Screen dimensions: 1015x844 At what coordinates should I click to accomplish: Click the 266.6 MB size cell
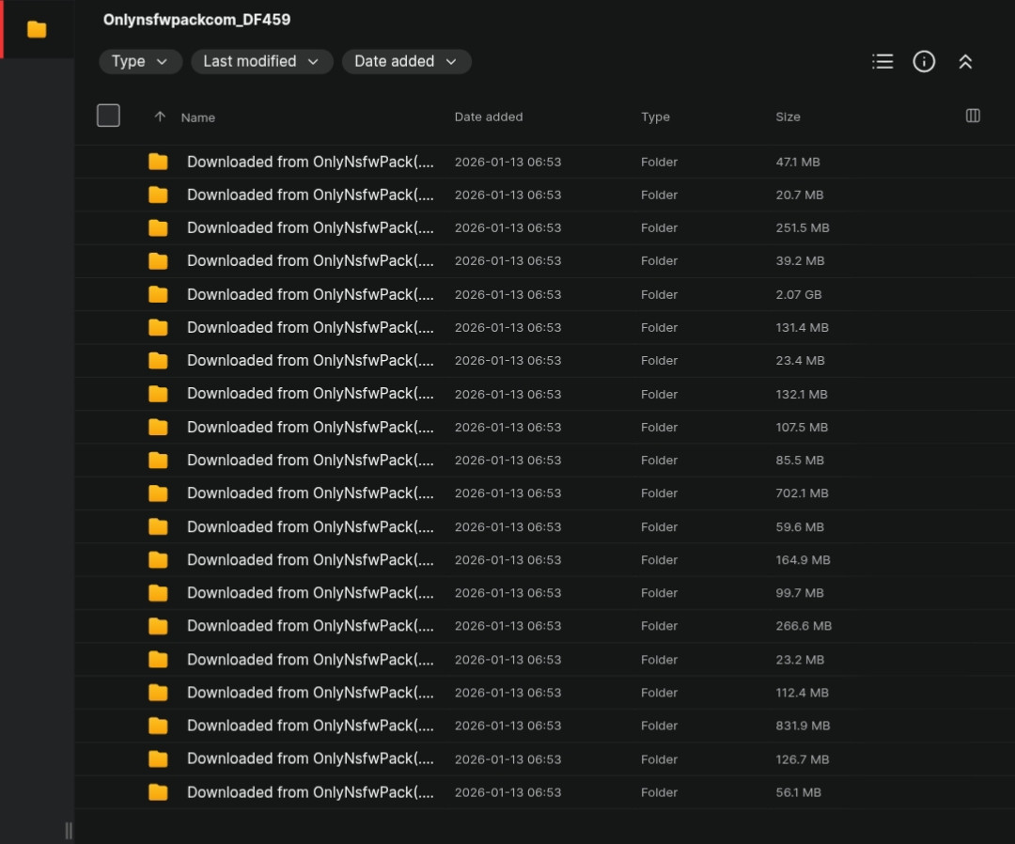pos(804,626)
